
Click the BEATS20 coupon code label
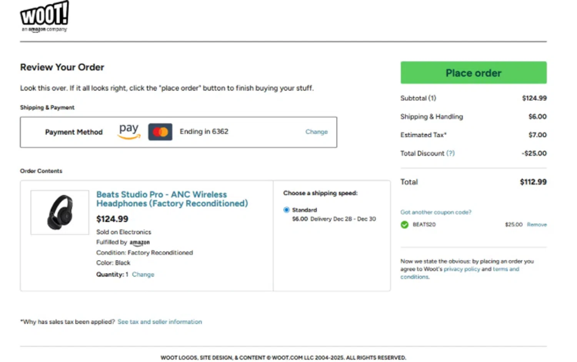tap(424, 225)
